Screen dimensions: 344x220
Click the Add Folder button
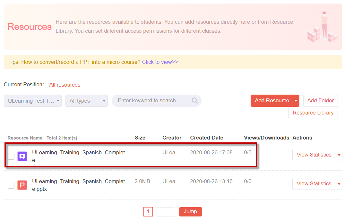tap(320, 101)
